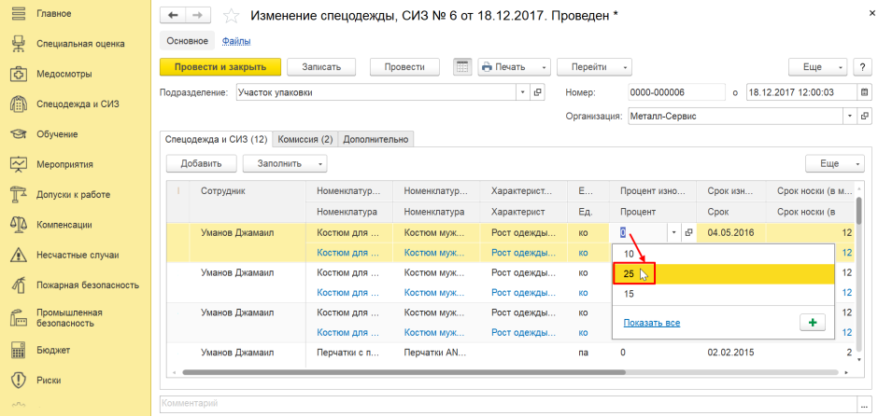The image size is (878, 416).
Task: Click the Срок носки column header
Action: pyautogui.click(x=810, y=190)
